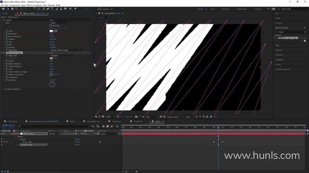Viewport: 309px width, 173px height.
Task: Switch to the Transition 1 timeline tab
Action: click(117, 121)
